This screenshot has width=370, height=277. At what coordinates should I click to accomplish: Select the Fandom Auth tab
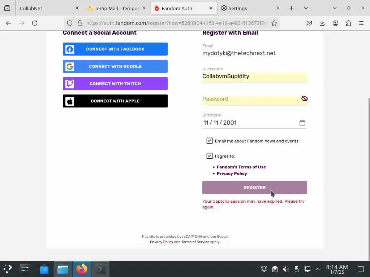point(184,8)
